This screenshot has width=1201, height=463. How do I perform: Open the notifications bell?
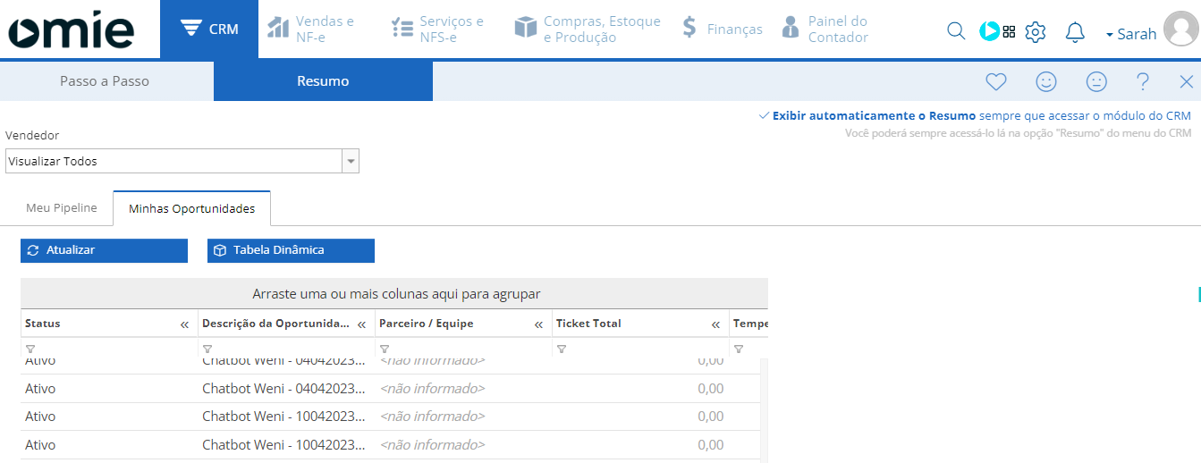click(1075, 32)
